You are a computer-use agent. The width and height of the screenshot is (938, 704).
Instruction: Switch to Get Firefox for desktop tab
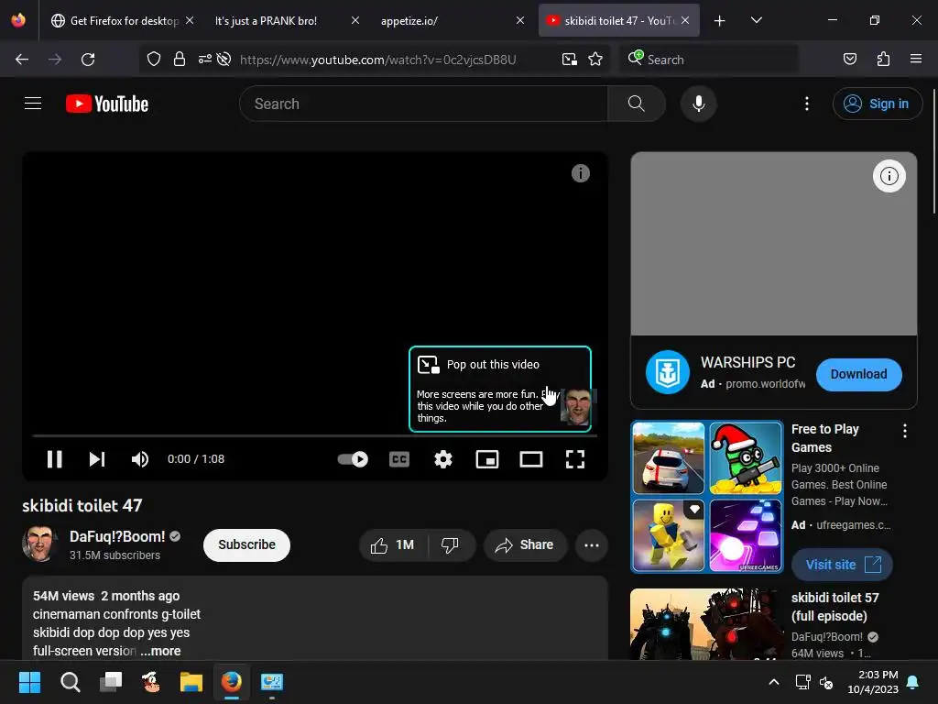[x=123, y=20]
